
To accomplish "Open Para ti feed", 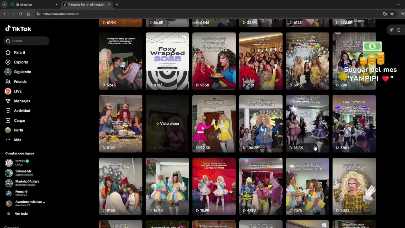I will click(19, 53).
